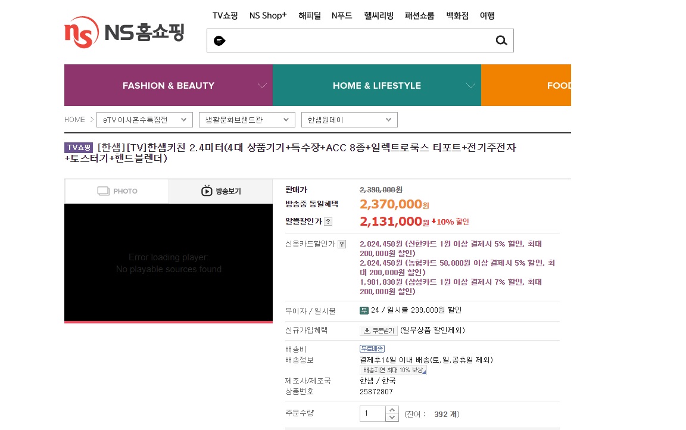Open the 생활문화브랜드관 category dropdown
Viewport: 686px width, 430px height.
(247, 120)
